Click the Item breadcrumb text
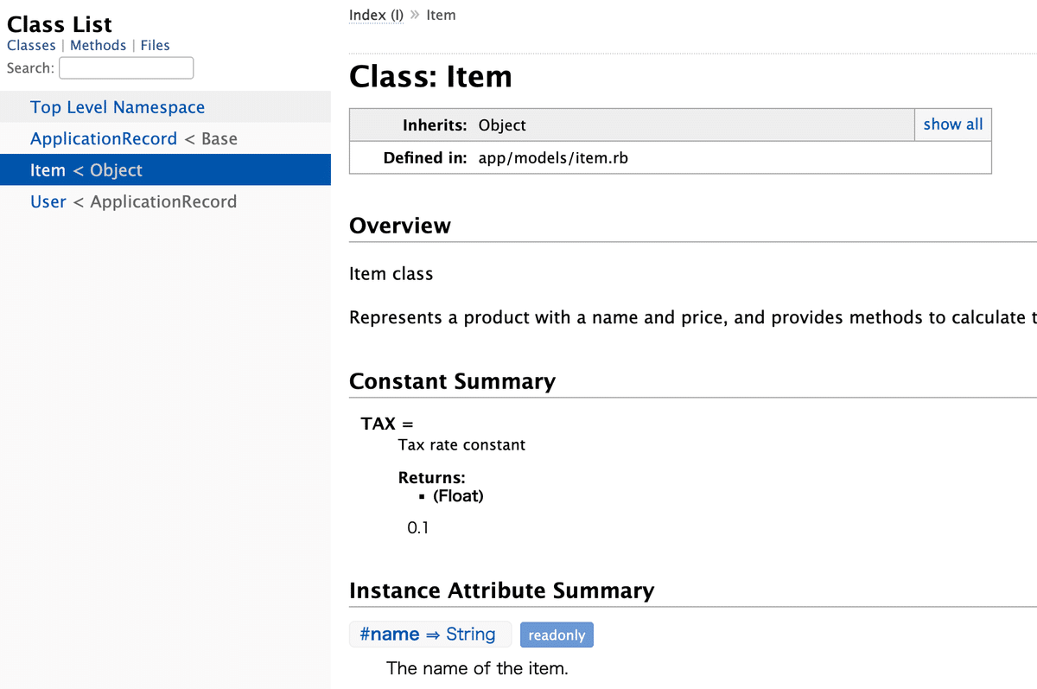Viewport: 1037px width, 689px height. 441,15
